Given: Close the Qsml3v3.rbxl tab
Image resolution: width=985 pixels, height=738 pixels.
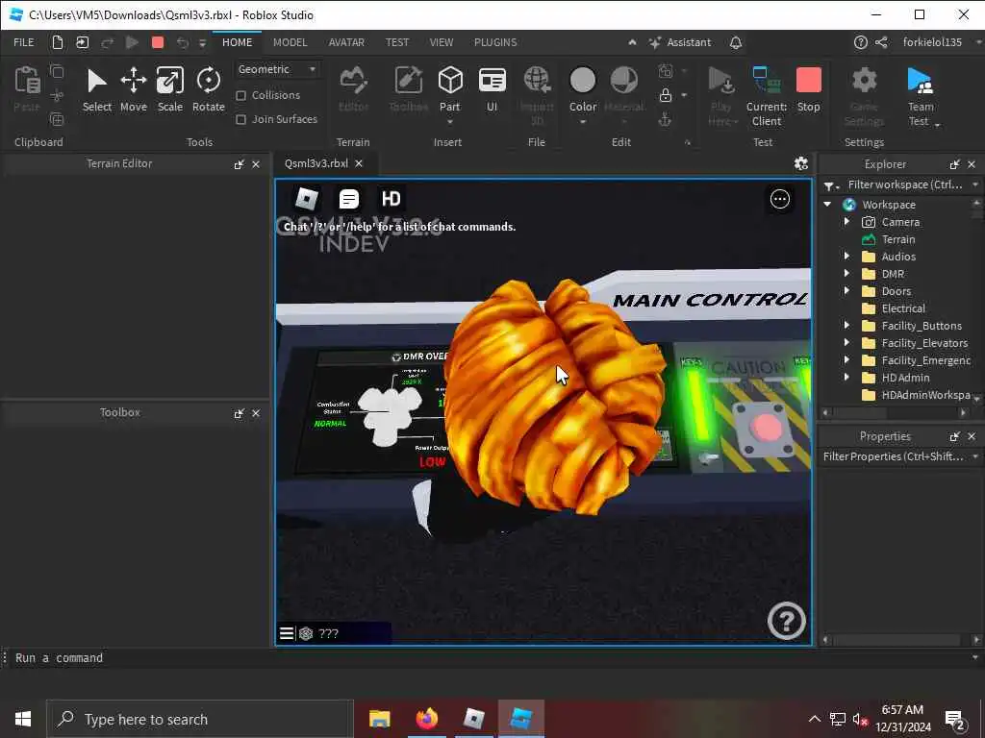Looking at the screenshot, I should pos(359,163).
